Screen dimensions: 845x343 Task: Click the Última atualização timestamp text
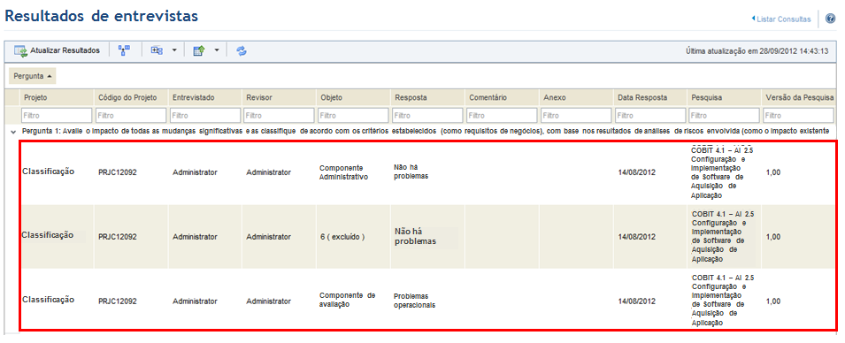(757, 51)
